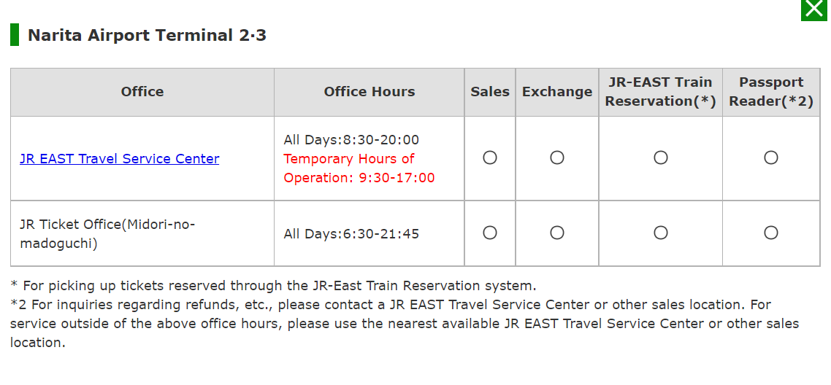Image resolution: width=831 pixels, height=385 pixels.
Task: Click the red Temporary Hours of Operation text
Action: pos(359,168)
